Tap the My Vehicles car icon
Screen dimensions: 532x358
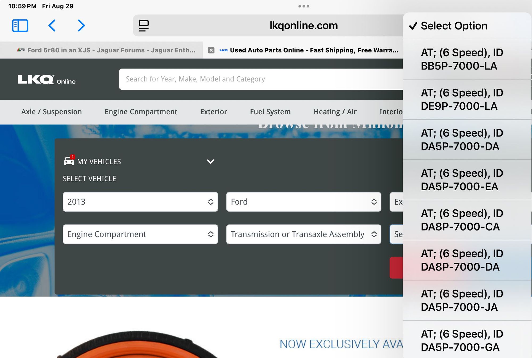coord(69,161)
